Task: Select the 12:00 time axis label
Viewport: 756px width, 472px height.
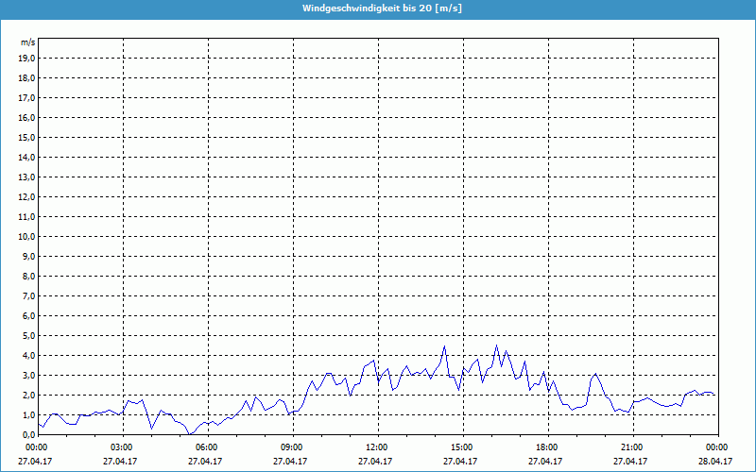Action: [x=376, y=447]
